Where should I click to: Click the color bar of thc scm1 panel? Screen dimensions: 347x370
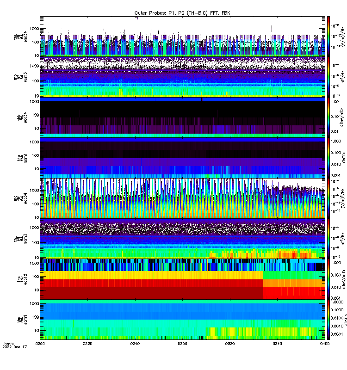[x=328, y=320]
